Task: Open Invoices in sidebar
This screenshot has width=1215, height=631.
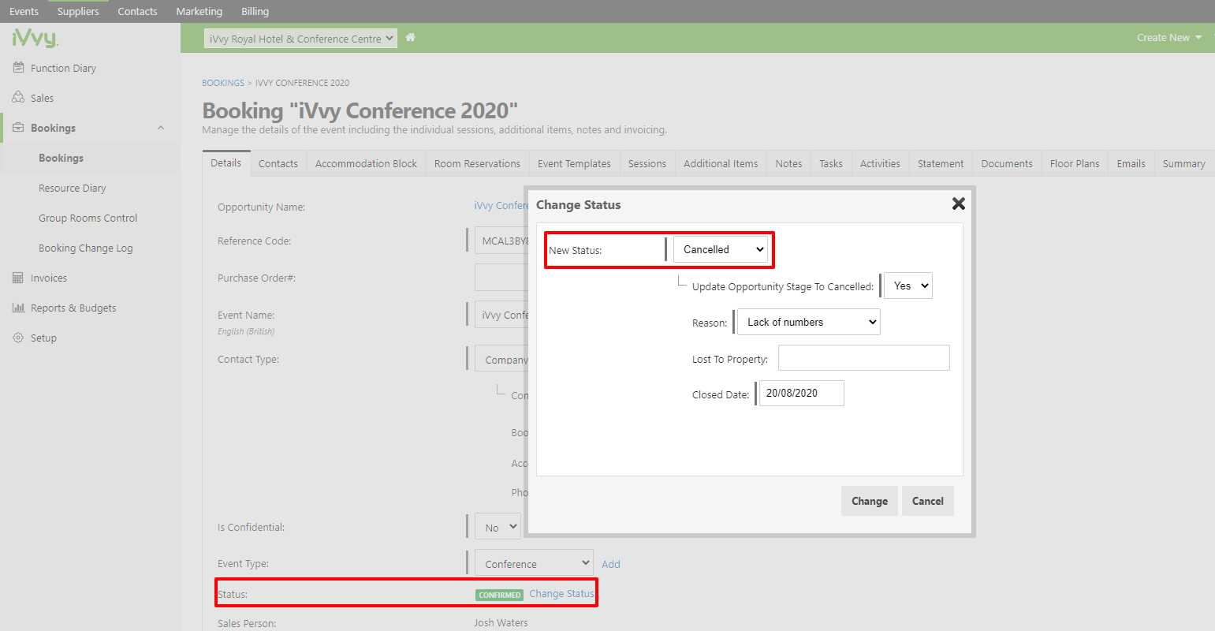Action: [49, 278]
